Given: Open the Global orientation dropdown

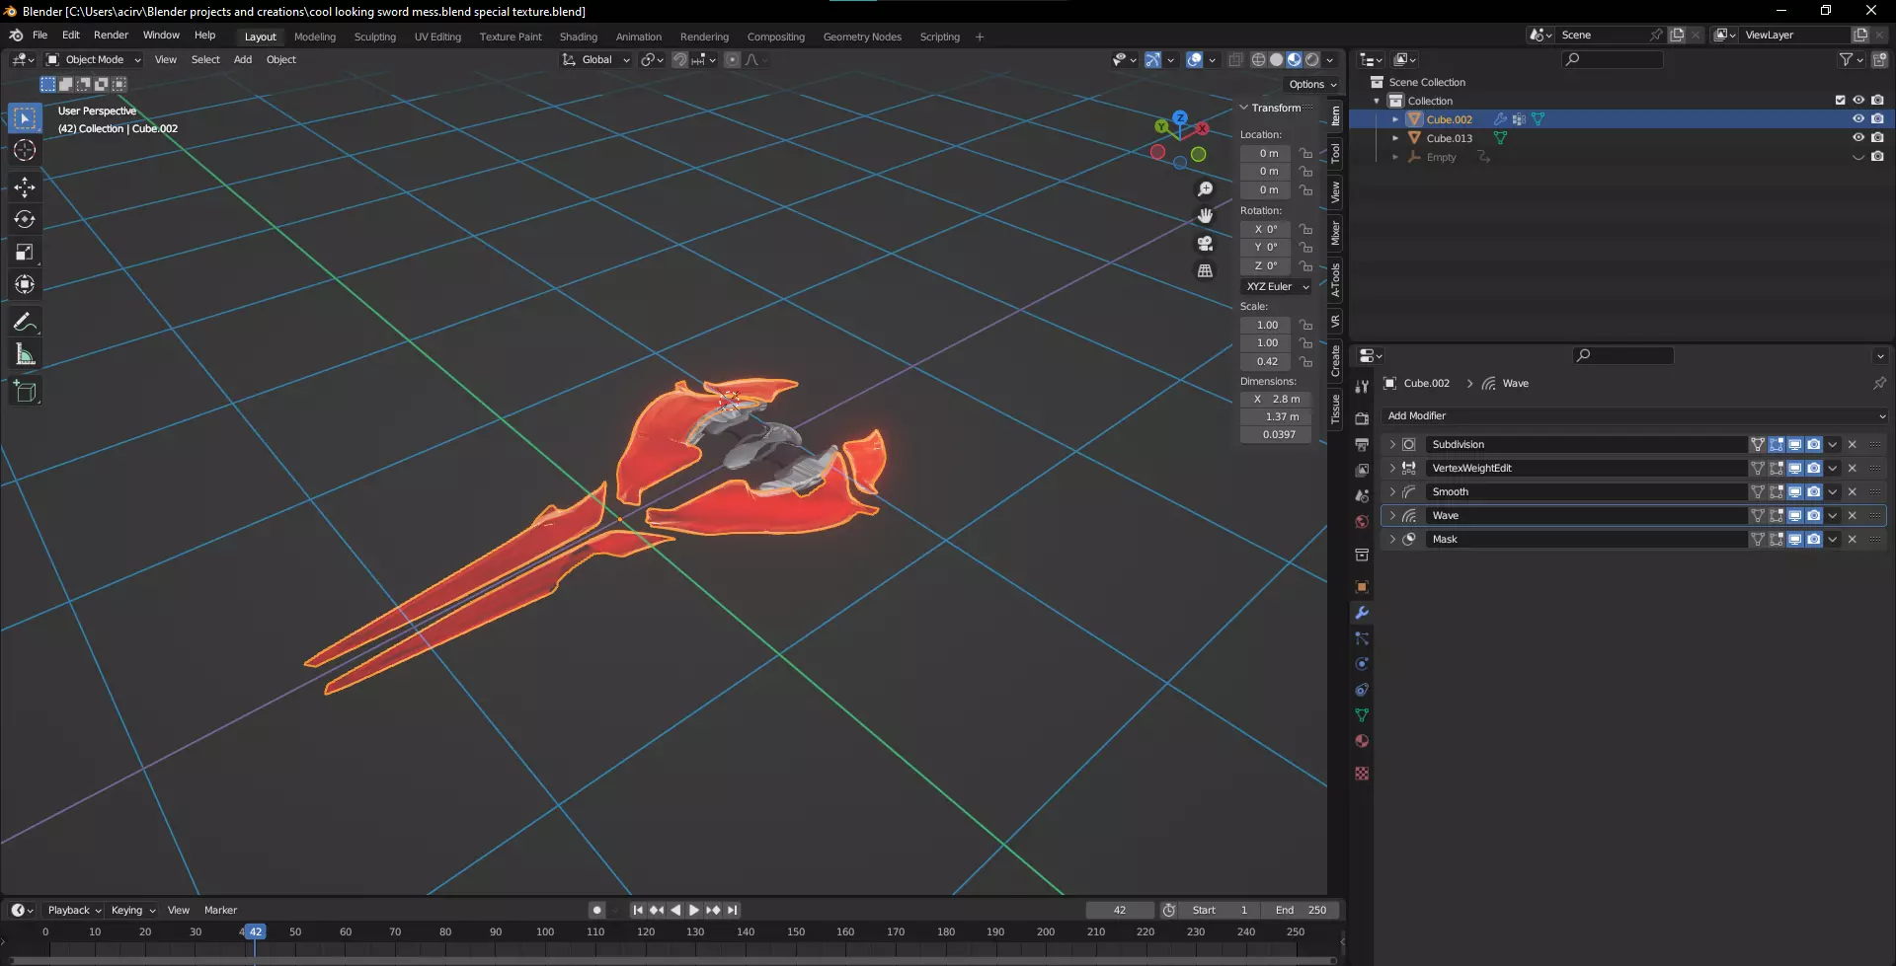Looking at the screenshot, I should 595,60.
